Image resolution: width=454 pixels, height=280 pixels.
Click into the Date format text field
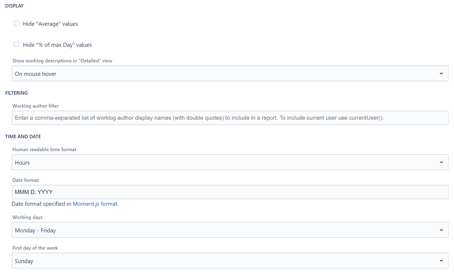point(230,192)
